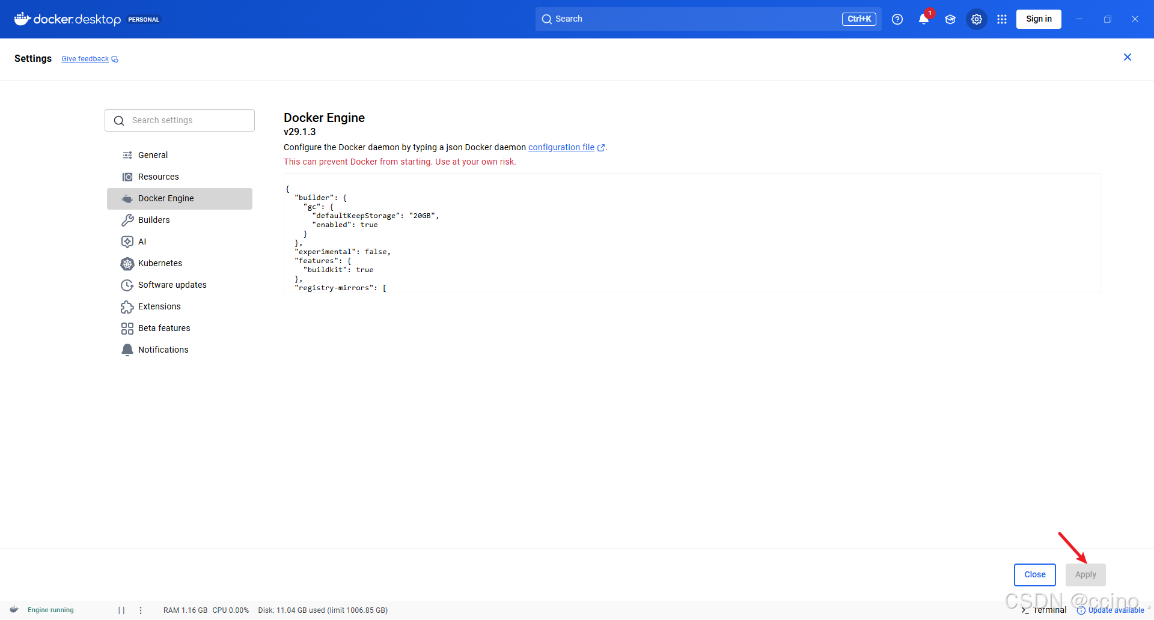Click the Resources icon in sidebar
Image resolution: width=1154 pixels, height=620 pixels.
pyautogui.click(x=127, y=177)
